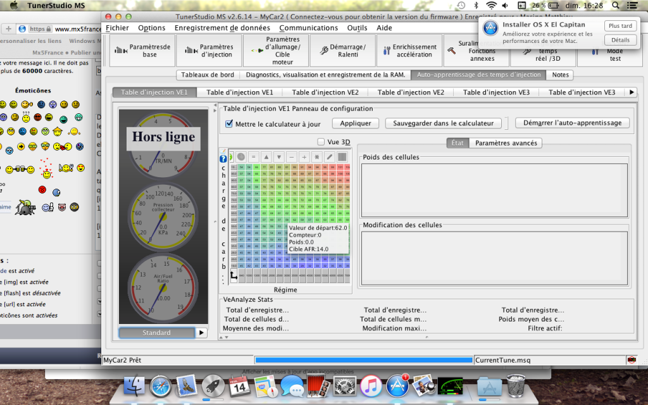Click the Bluetooth icon in menu bar

tap(476, 5)
